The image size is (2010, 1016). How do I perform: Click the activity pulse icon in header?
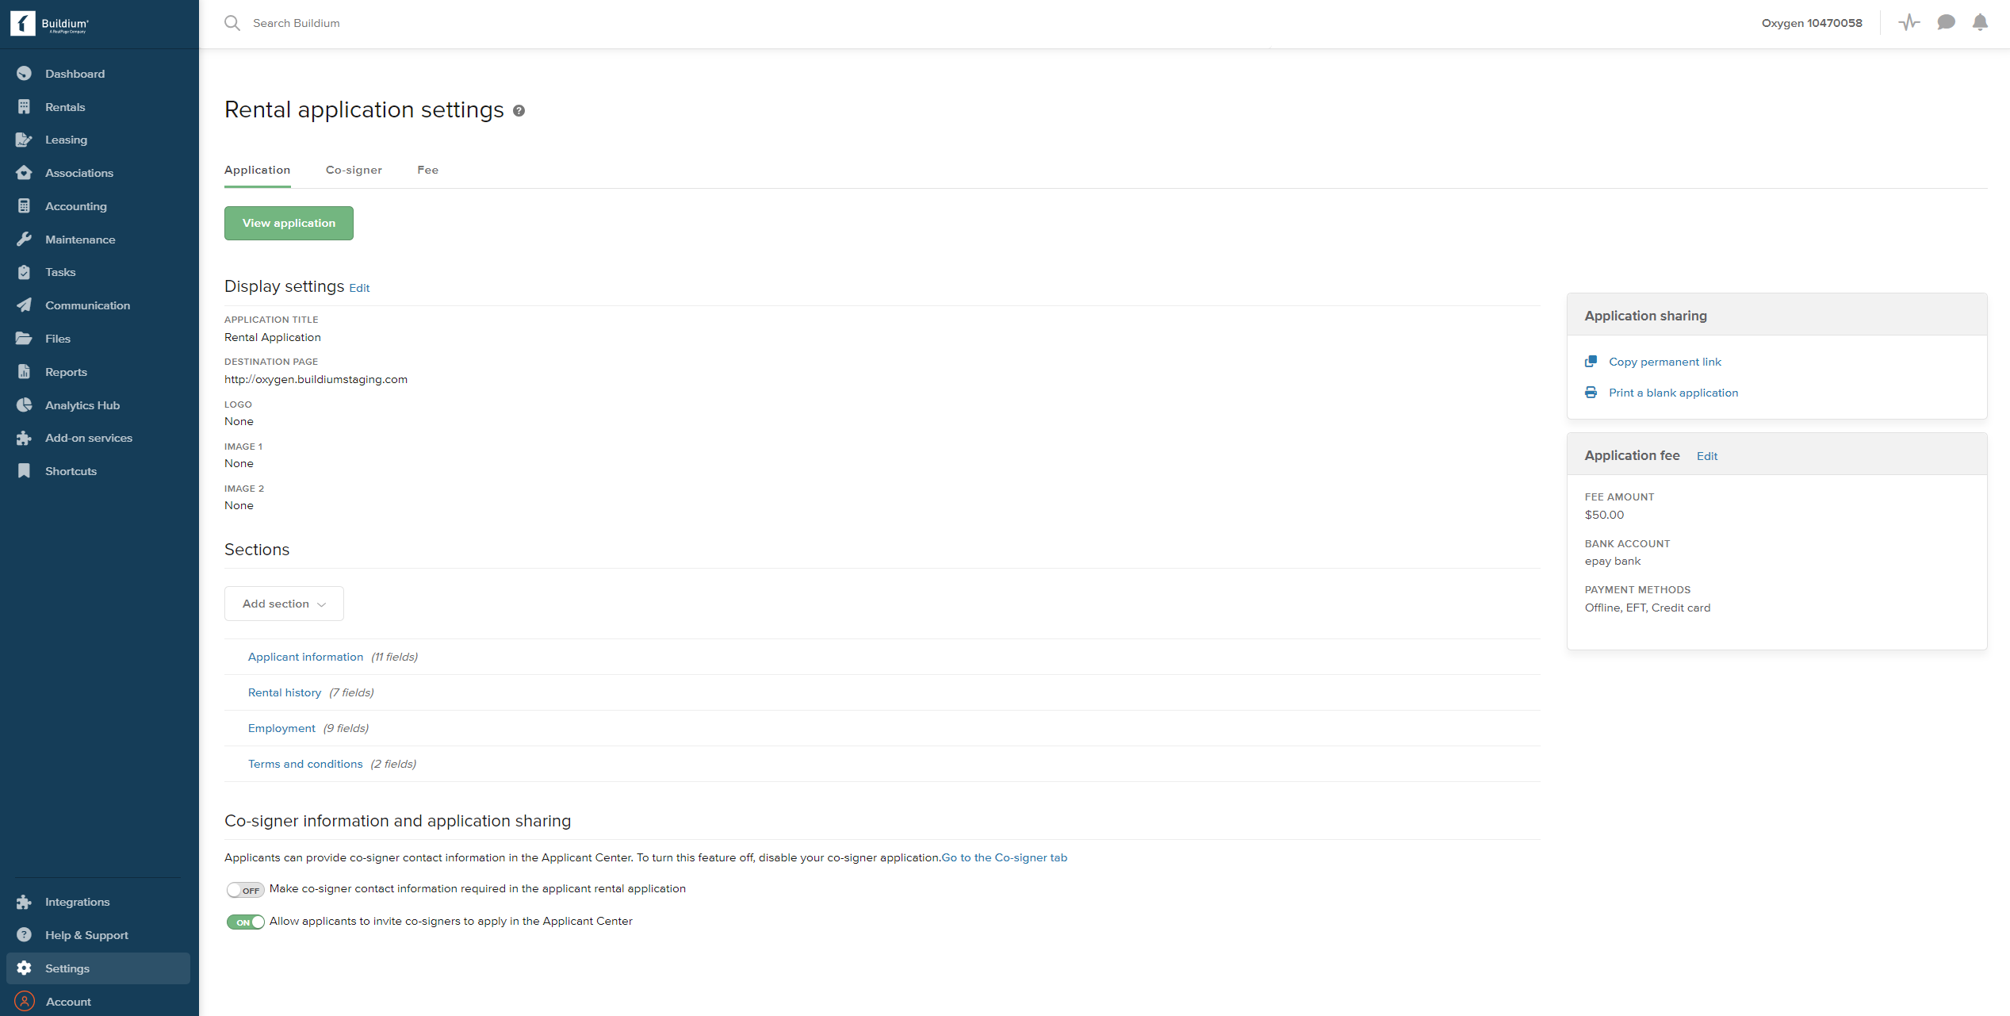pos(1909,23)
